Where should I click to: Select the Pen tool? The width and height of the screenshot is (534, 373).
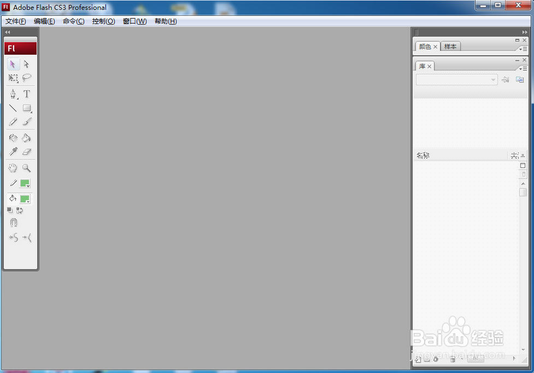pyautogui.click(x=13, y=94)
